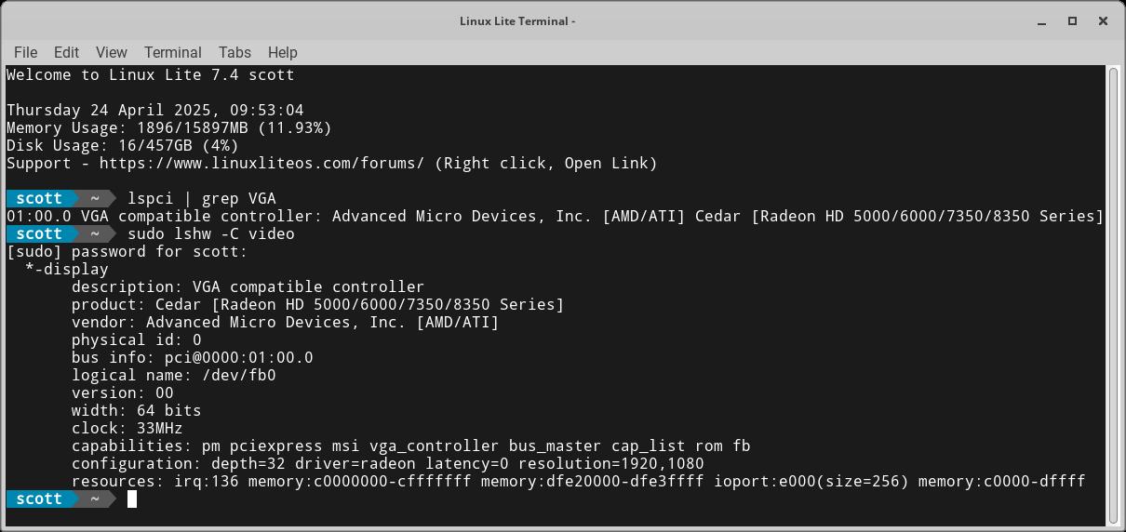Open the Tabs menu
Screen dimensions: 1126x532
click(235, 52)
